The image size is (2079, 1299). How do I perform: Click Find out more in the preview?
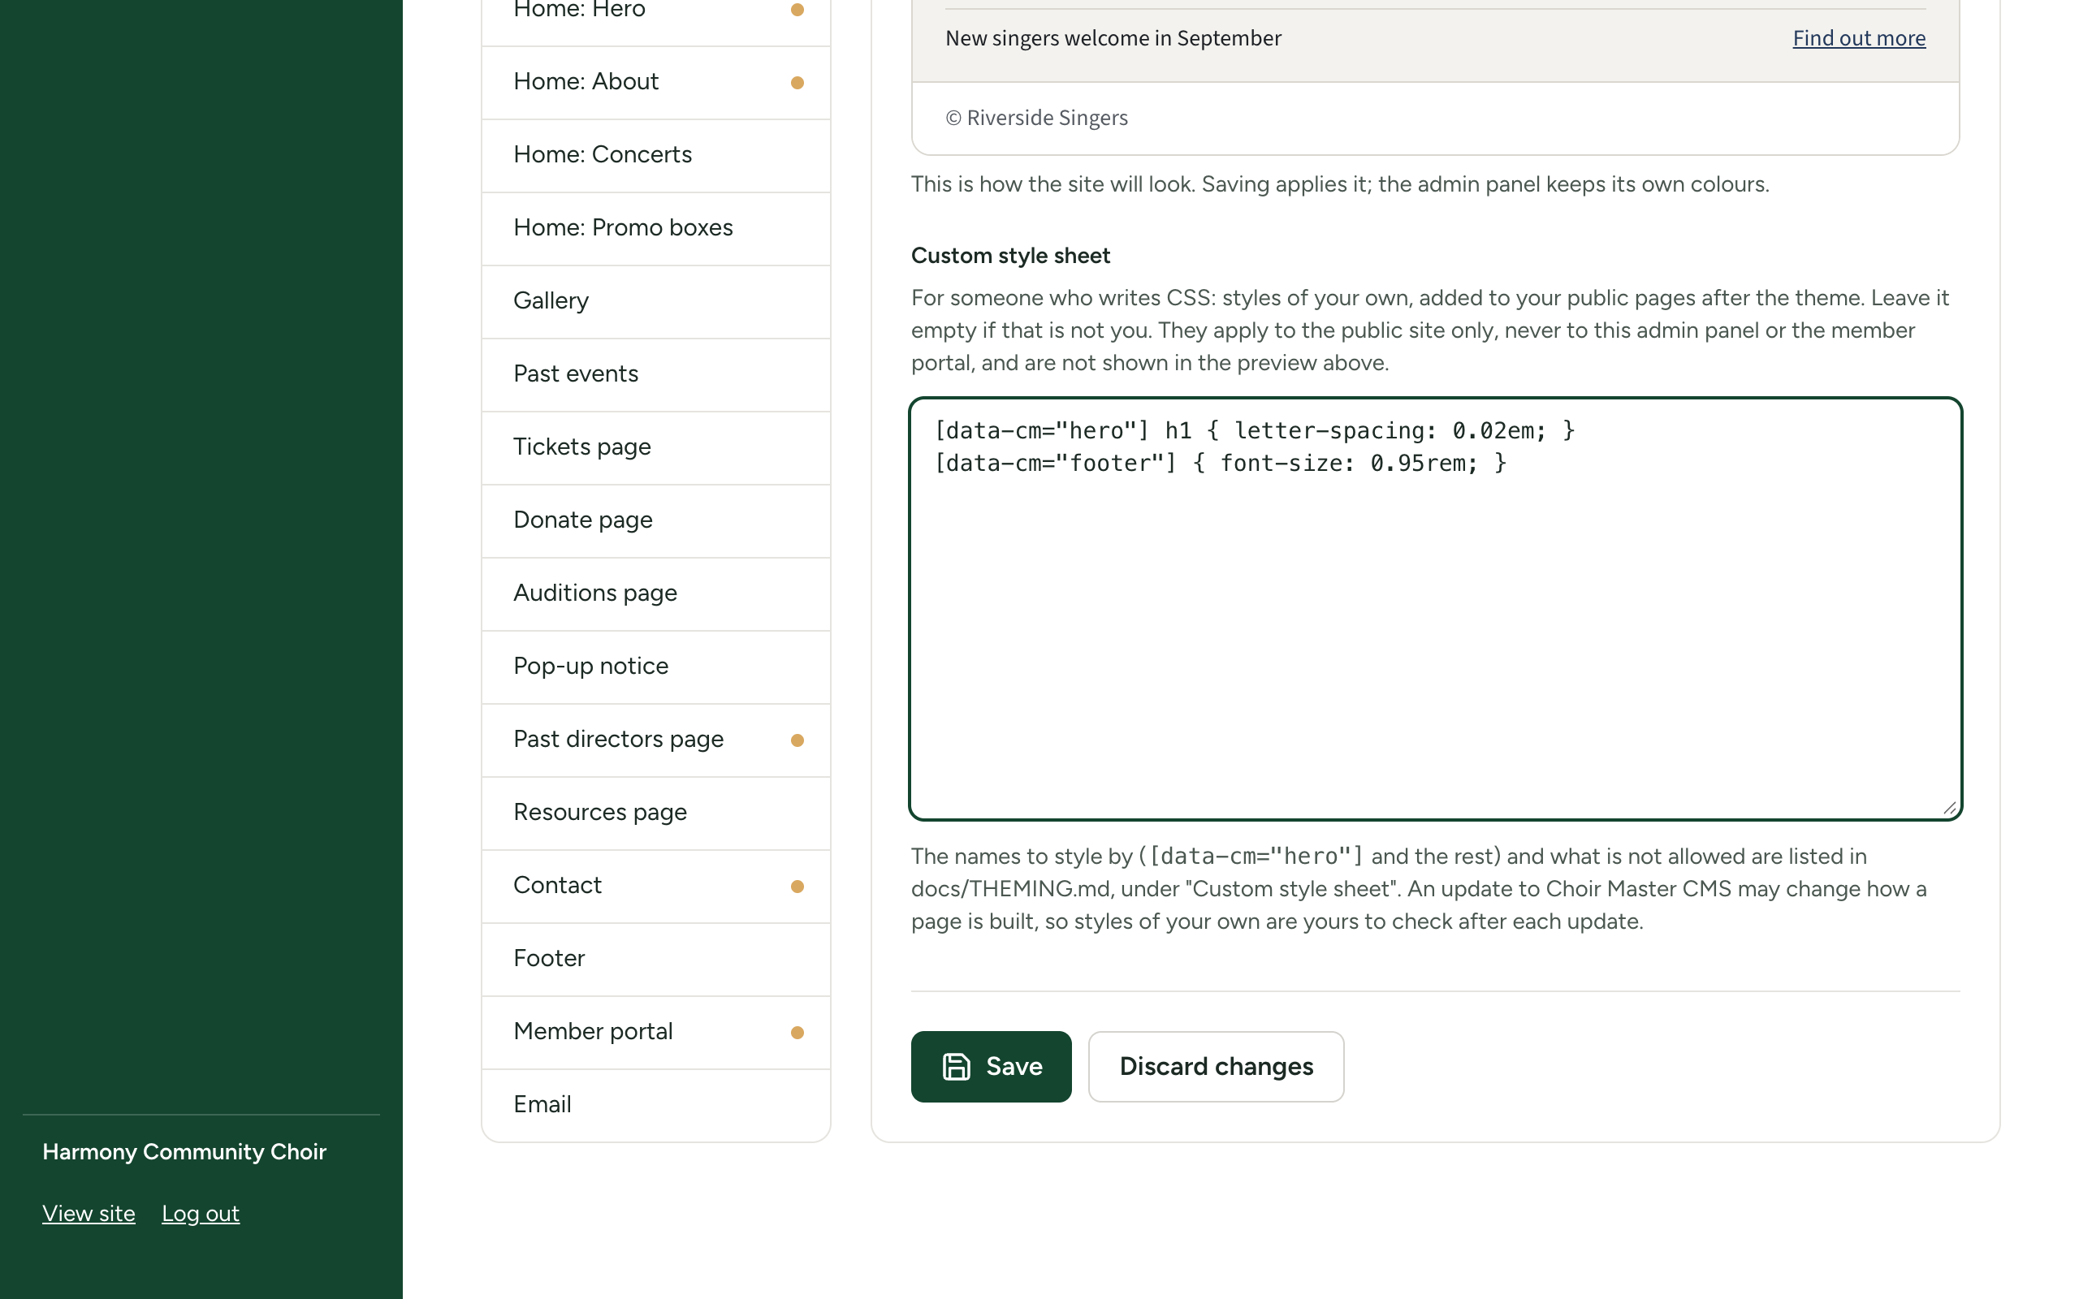[x=1858, y=38]
